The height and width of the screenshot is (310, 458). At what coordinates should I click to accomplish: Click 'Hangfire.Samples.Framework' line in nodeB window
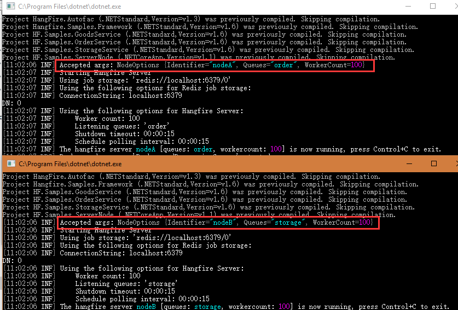[x=211, y=184]
